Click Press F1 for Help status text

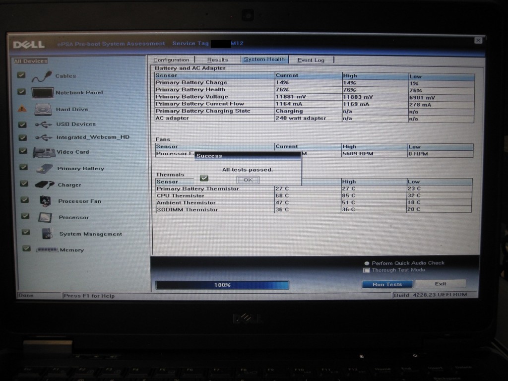tap(89, 296)
